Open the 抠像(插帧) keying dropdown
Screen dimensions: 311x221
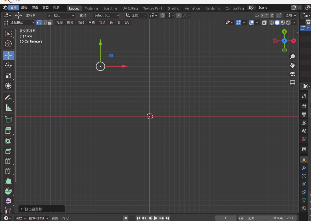[x=38, y=218]
